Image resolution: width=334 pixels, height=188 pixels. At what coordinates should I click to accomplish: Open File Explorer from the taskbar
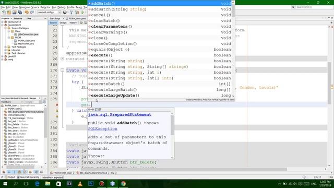click(47, 183)
